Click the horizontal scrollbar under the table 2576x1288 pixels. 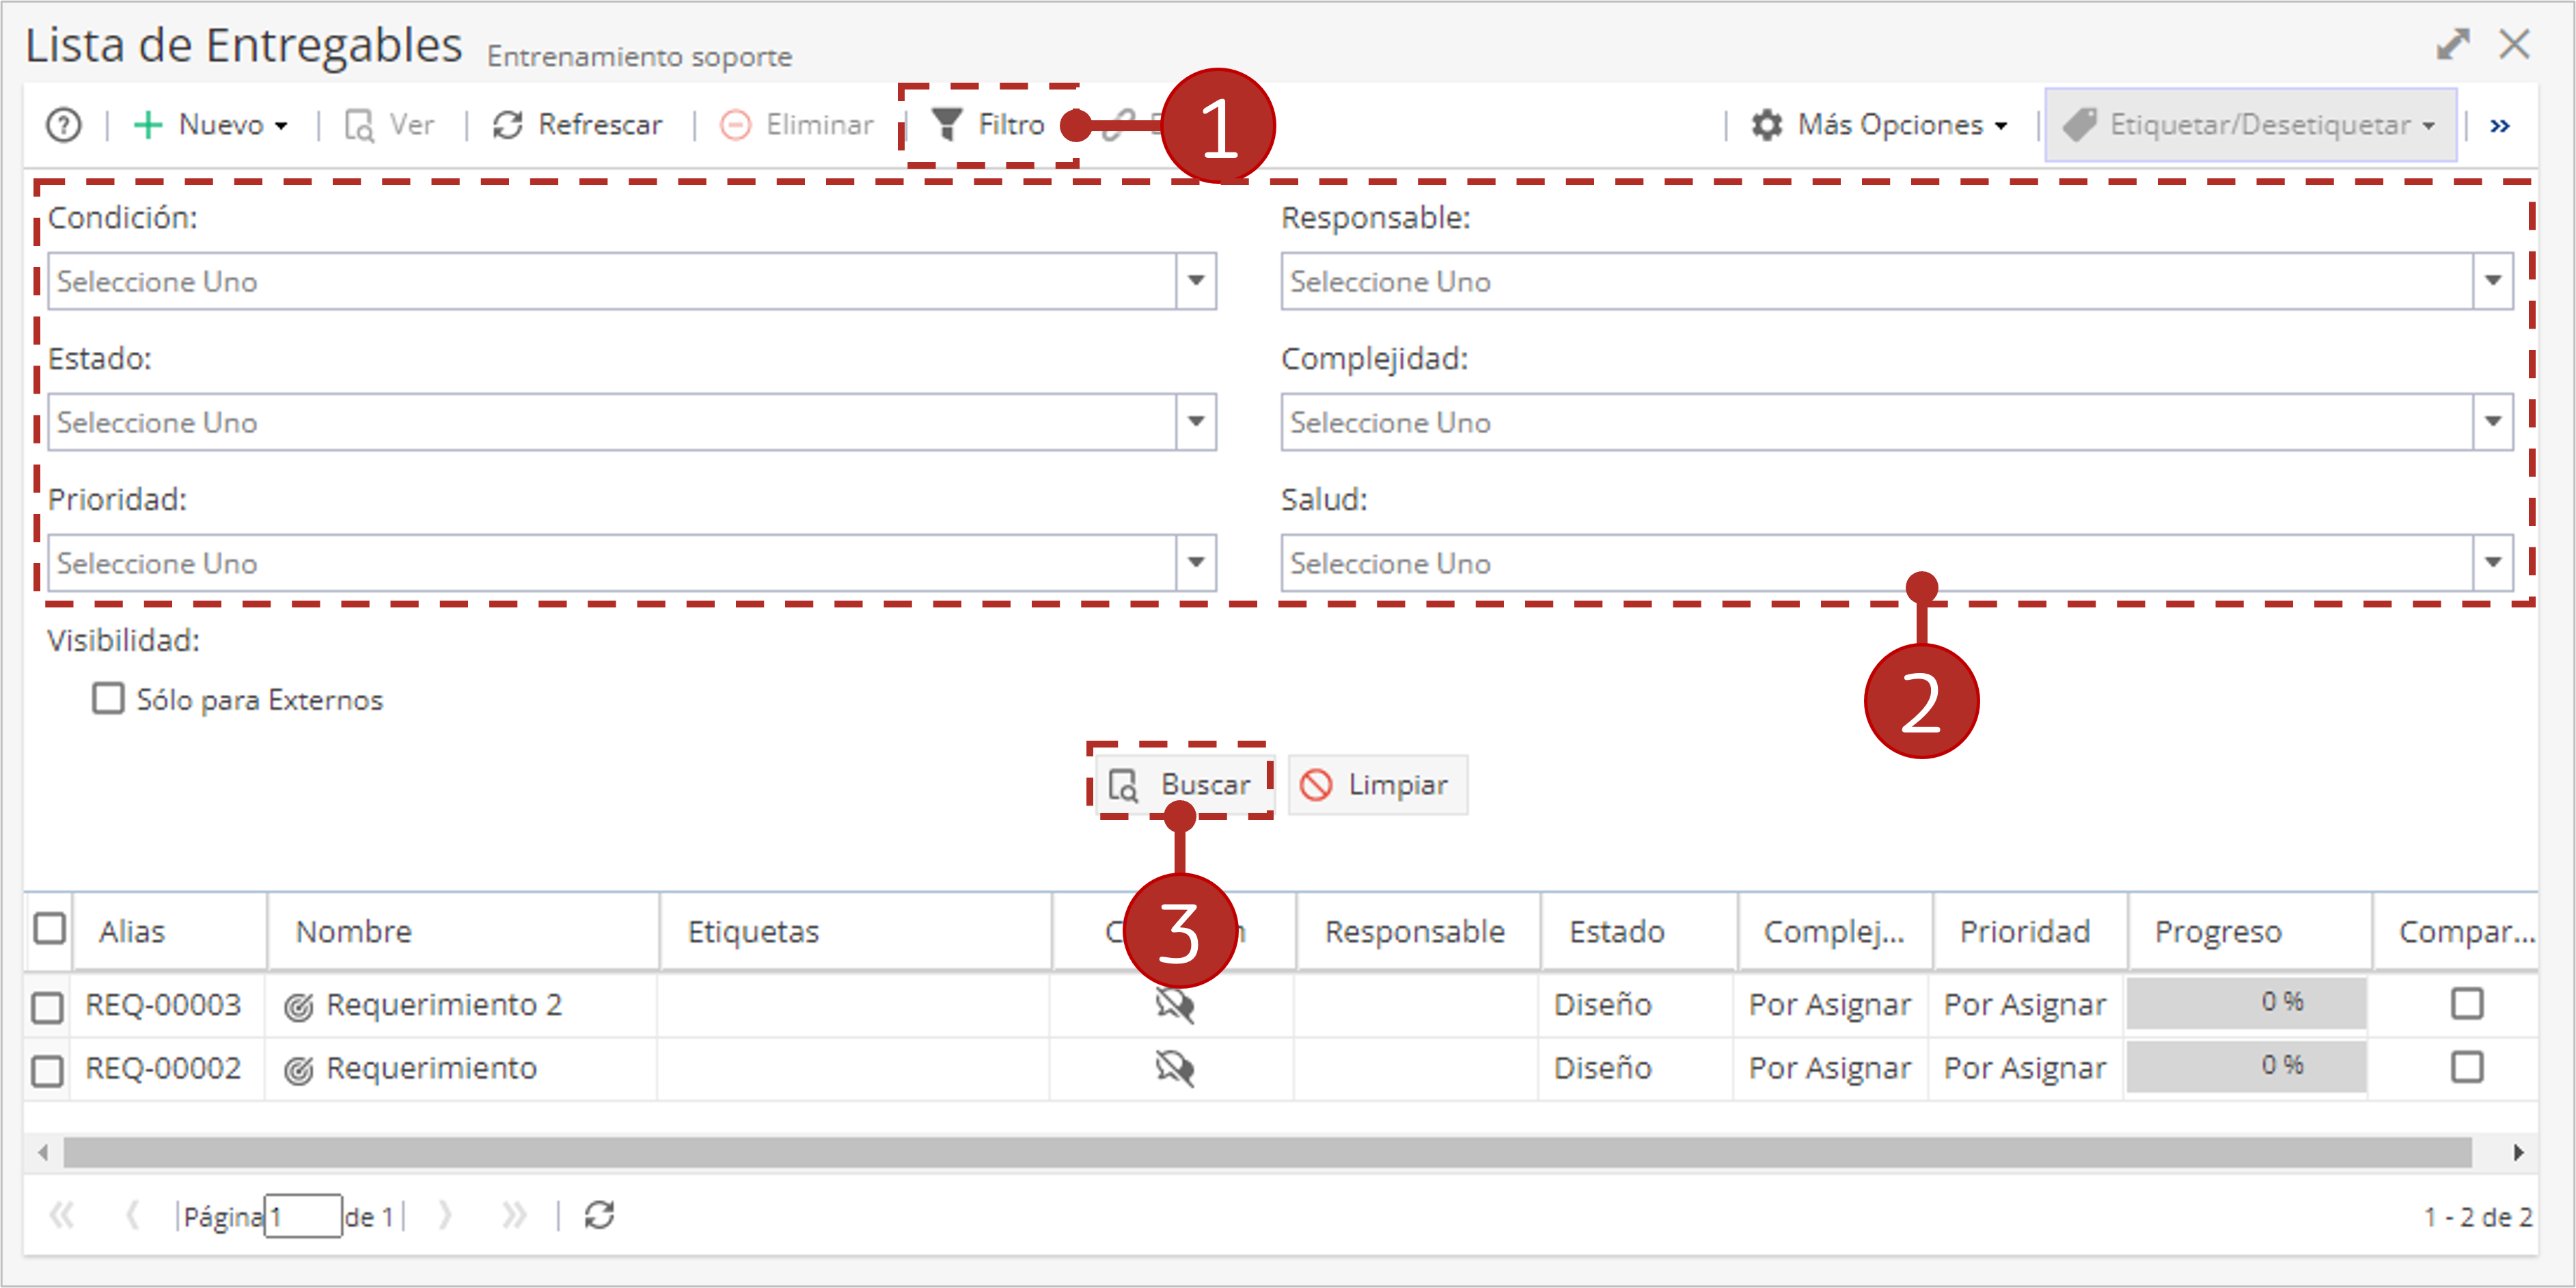[x=1267, y=1153]
